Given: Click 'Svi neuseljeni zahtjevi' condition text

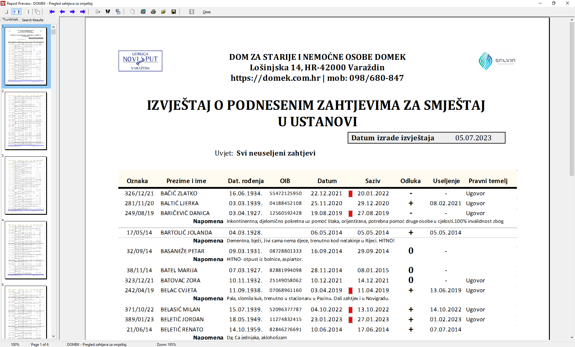Looking at the screenshot, I should click(276, 153).
